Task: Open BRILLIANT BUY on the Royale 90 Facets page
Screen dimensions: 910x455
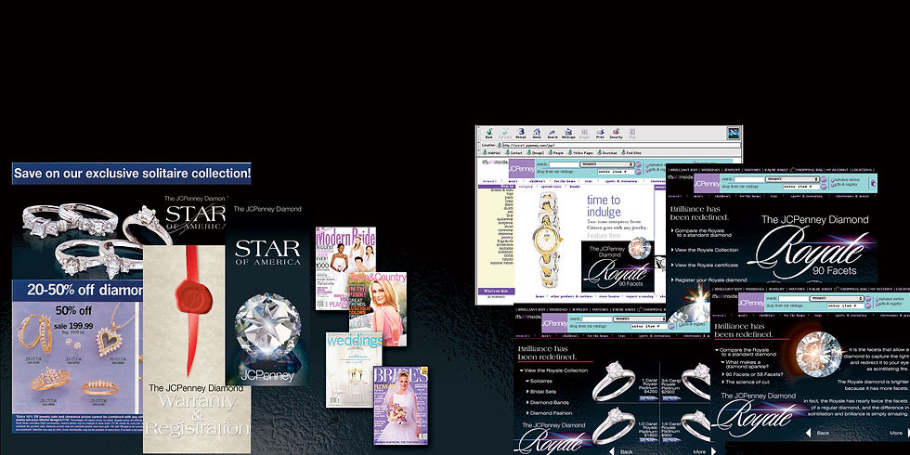Action: 685,170
